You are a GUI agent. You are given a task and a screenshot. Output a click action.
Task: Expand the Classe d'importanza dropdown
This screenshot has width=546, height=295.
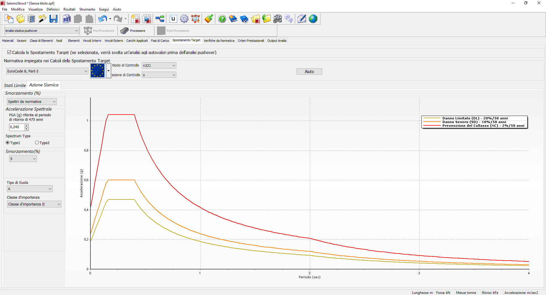(34, 204)
